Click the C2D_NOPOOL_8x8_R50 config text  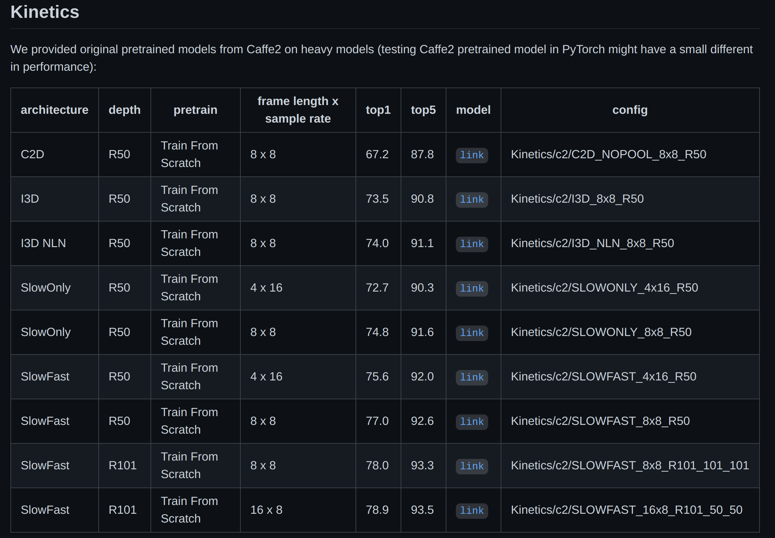(x=608, y=155)
